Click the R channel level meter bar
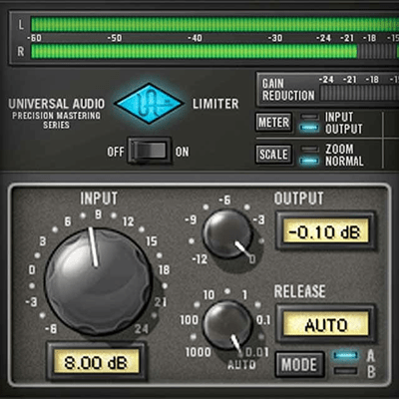399x399 pixels. (x=214, y=52)
